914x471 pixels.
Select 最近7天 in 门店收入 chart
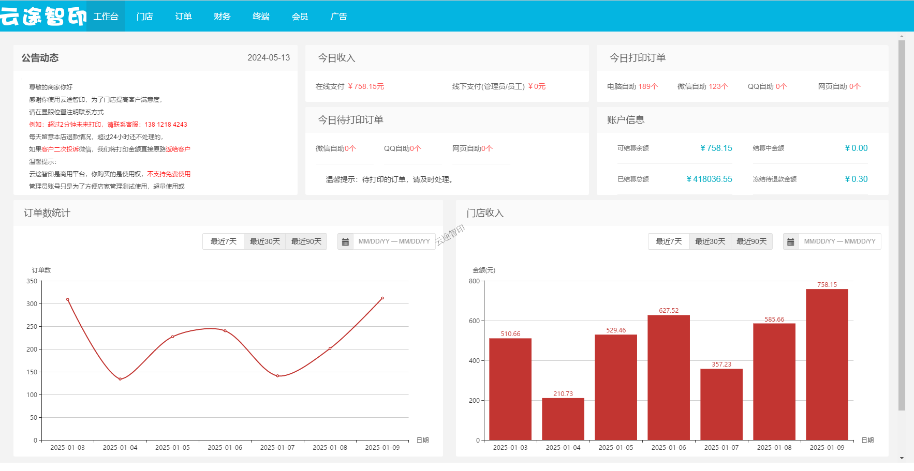(669, 241)
